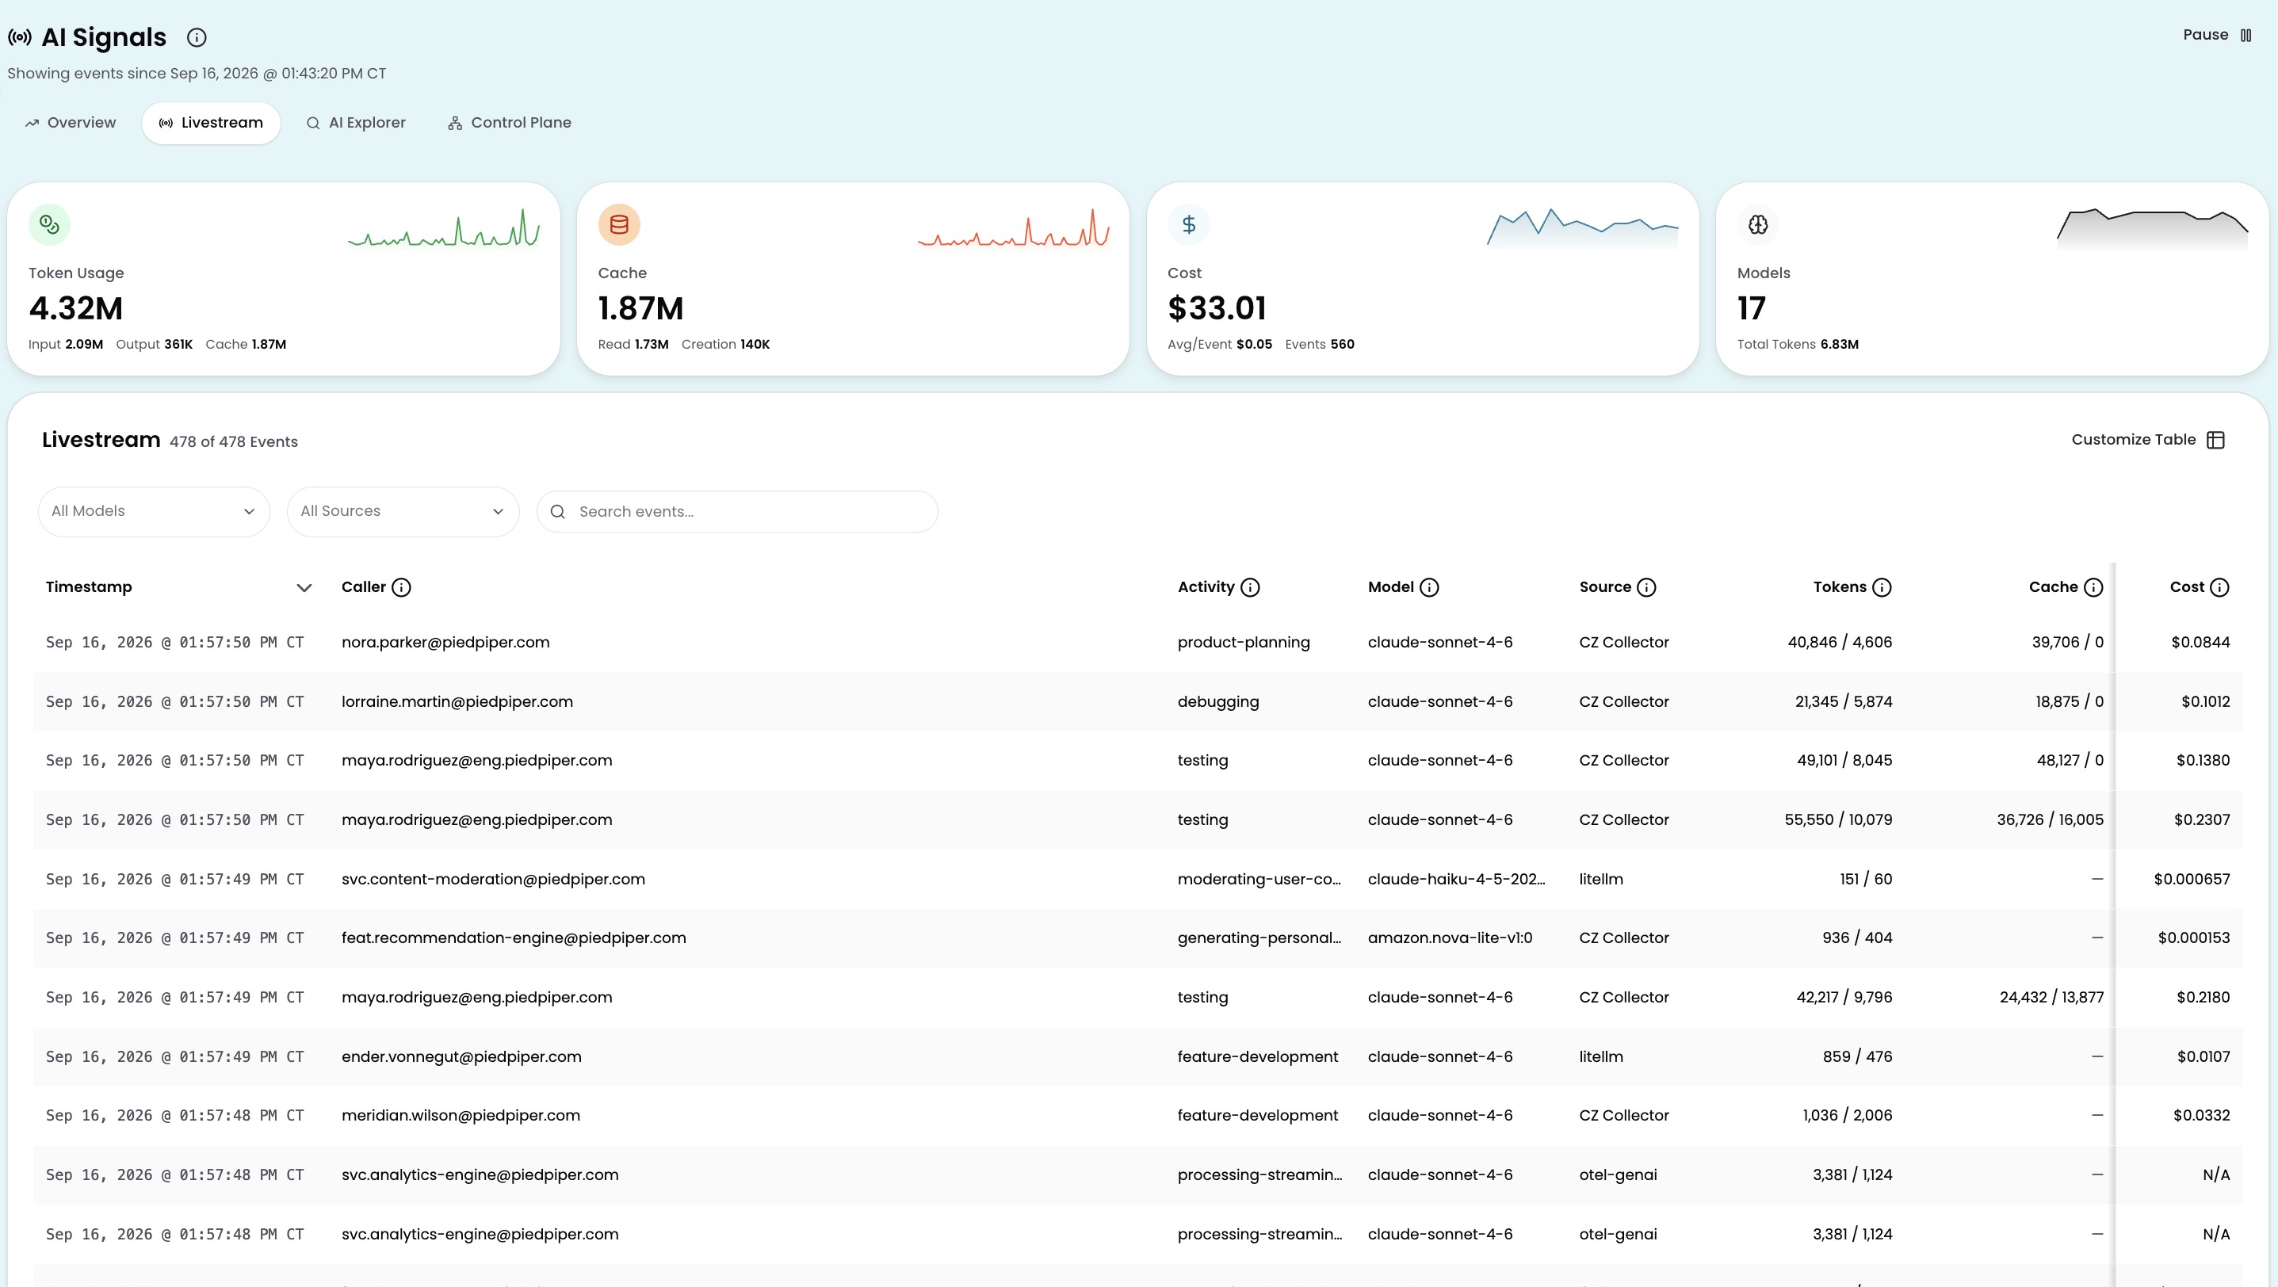Viewport: 2278px width, 1287px height.
Task: Expand the All Sources dropdown
Action: tap(403, 512)
